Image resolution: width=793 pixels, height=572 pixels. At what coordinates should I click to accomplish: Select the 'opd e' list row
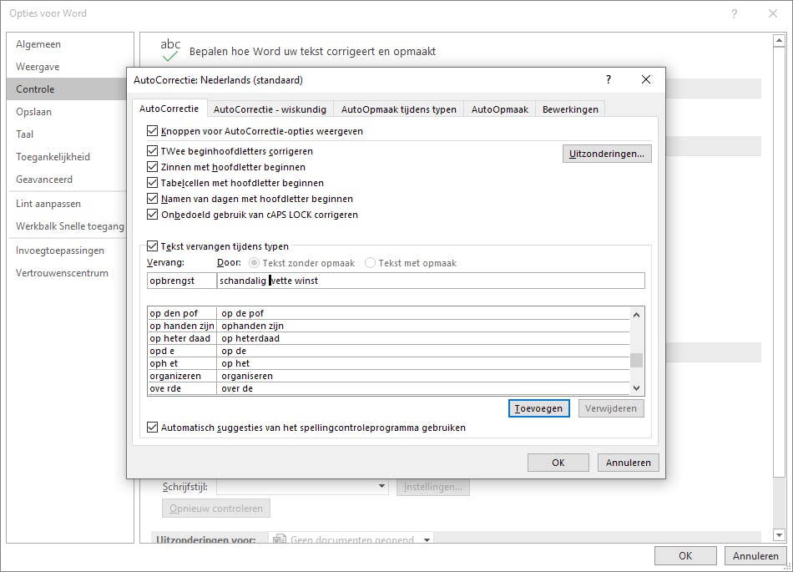click(388, 351)
